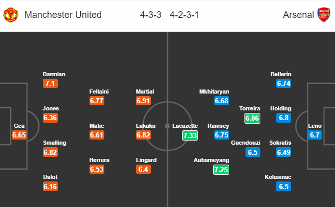The image size is (335, 207).
Task: Open Fellaini's player name
Action: pyautogui.click(x=99, y=91)
